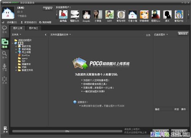
Task: Click the 描述 column header
Action: pyautogui.click(x=157, y=109)
